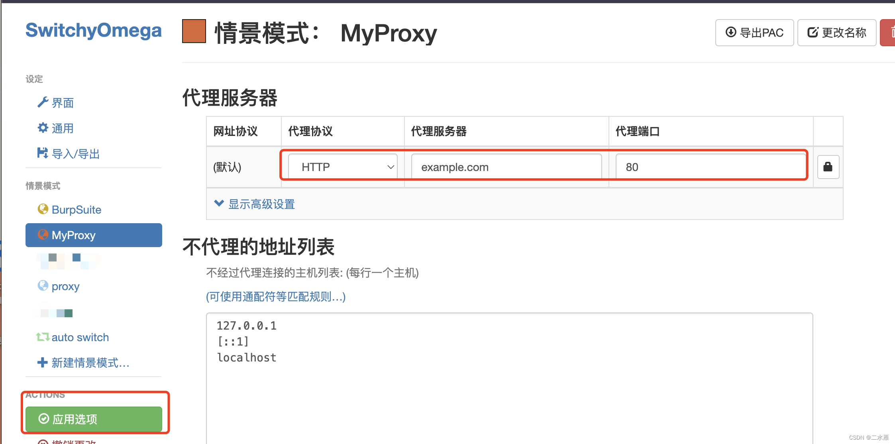Open 通用 general settings gear icon
The width and height of the screenshot is (895, 444).
tap(43, 128)
